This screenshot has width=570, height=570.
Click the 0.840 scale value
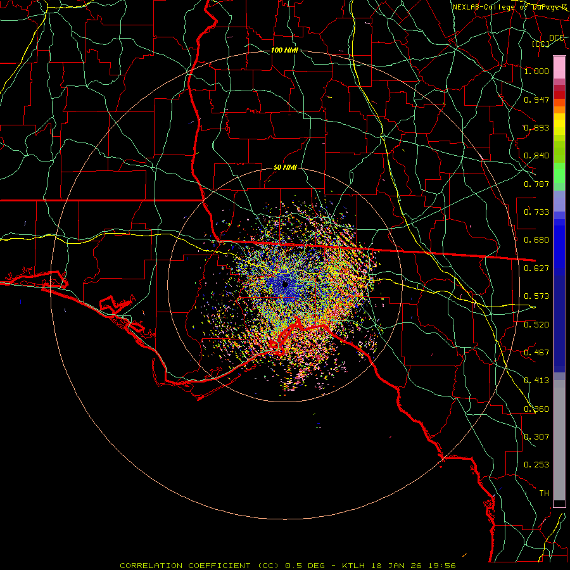click(x=536, y=156)
